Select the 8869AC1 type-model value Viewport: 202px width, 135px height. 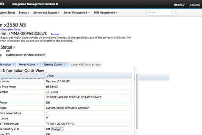52,87
